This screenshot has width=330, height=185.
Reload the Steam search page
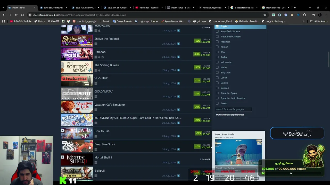pyautogui.click(x=16, y=15)
